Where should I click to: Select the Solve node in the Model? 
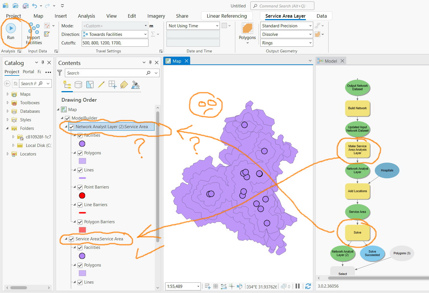tap(357, 232)
